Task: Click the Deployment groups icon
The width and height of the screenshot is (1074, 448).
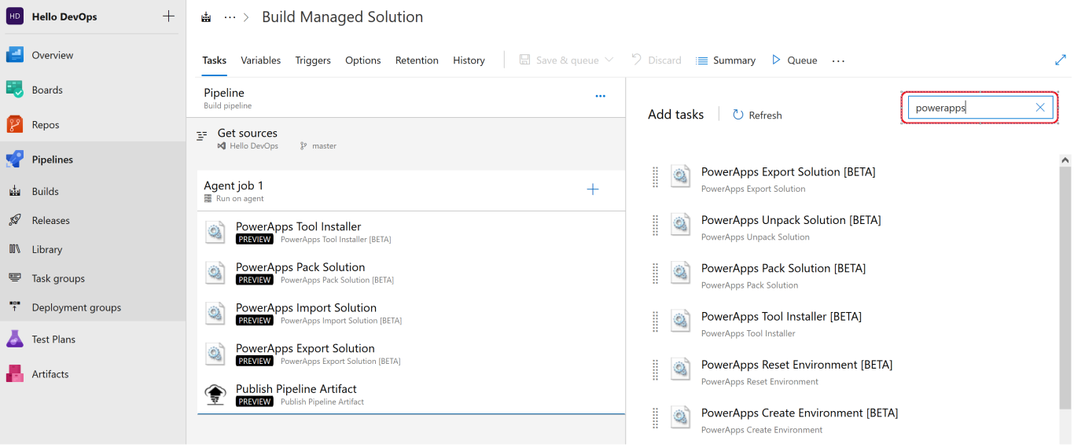Action: pos(15,307)
